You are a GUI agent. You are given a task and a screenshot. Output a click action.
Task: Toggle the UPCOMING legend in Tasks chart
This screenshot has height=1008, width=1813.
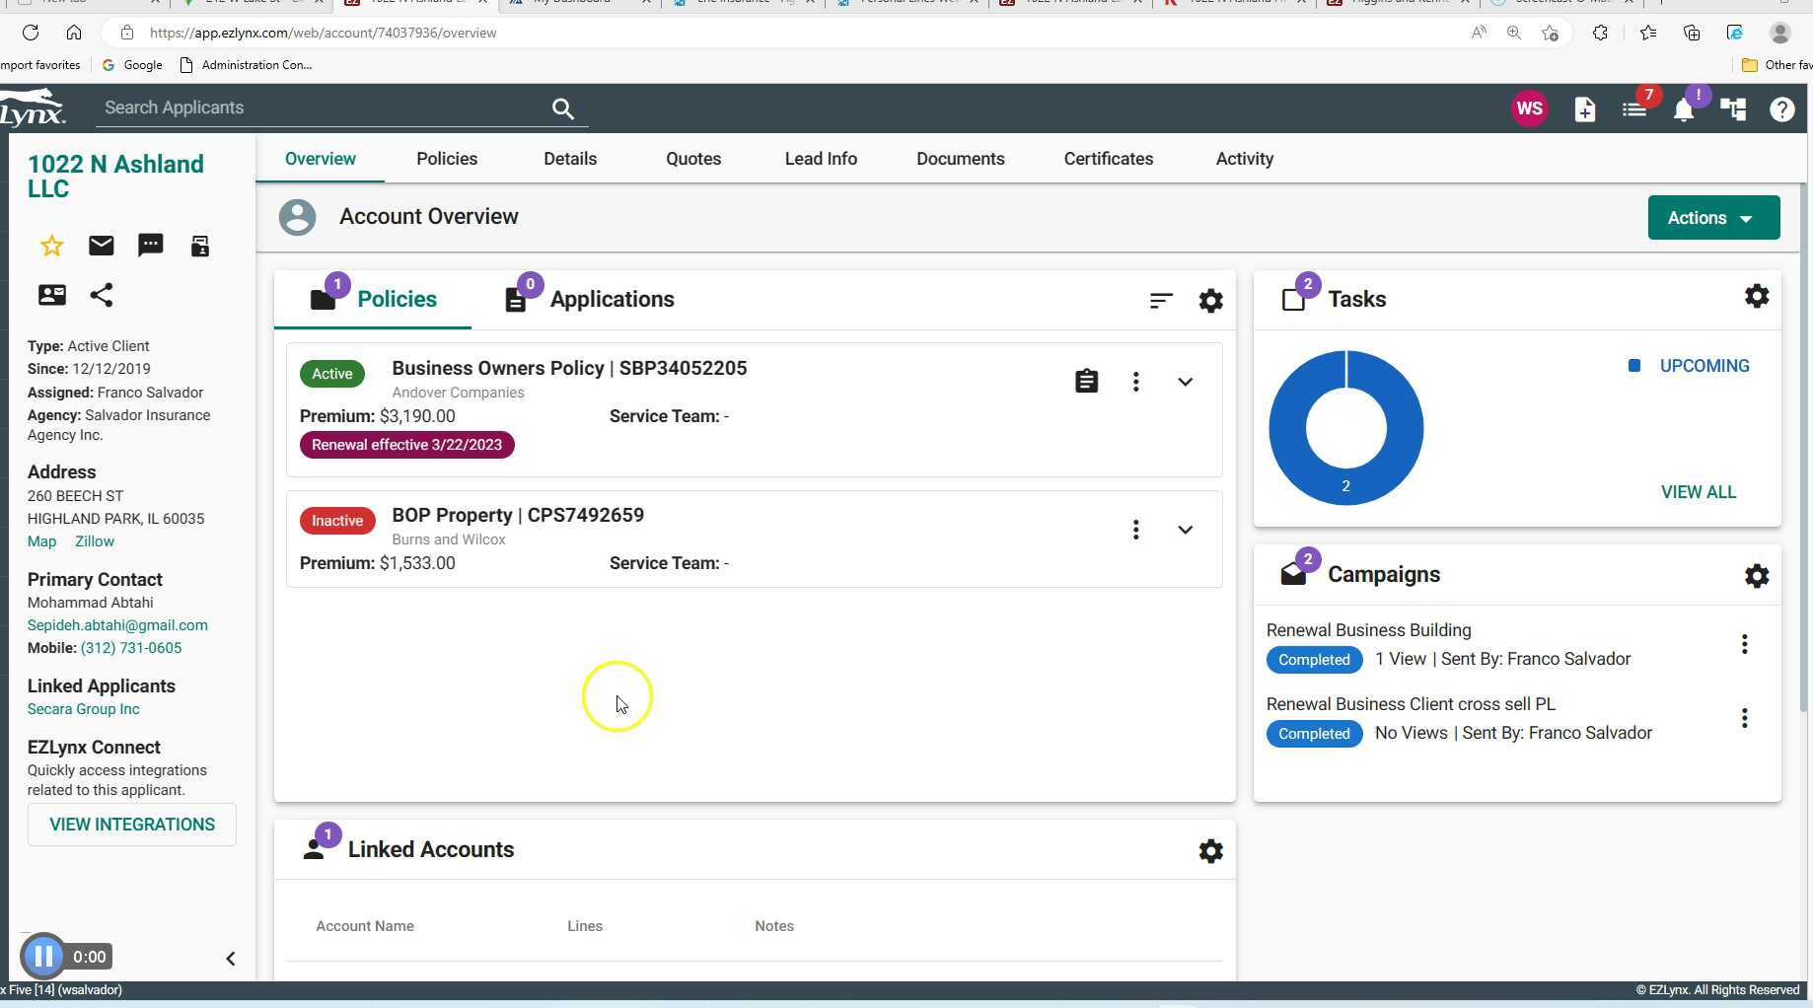1691,366
